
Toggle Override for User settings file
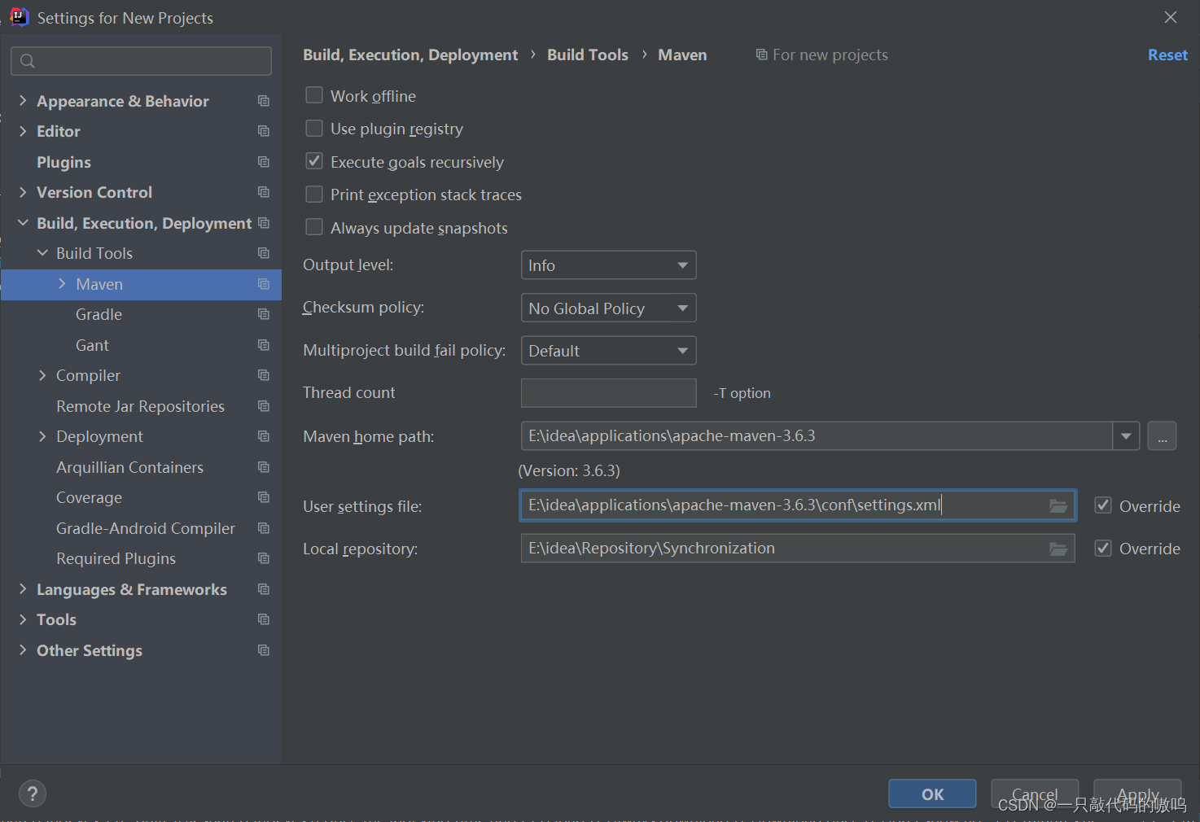coord(1103,505)
